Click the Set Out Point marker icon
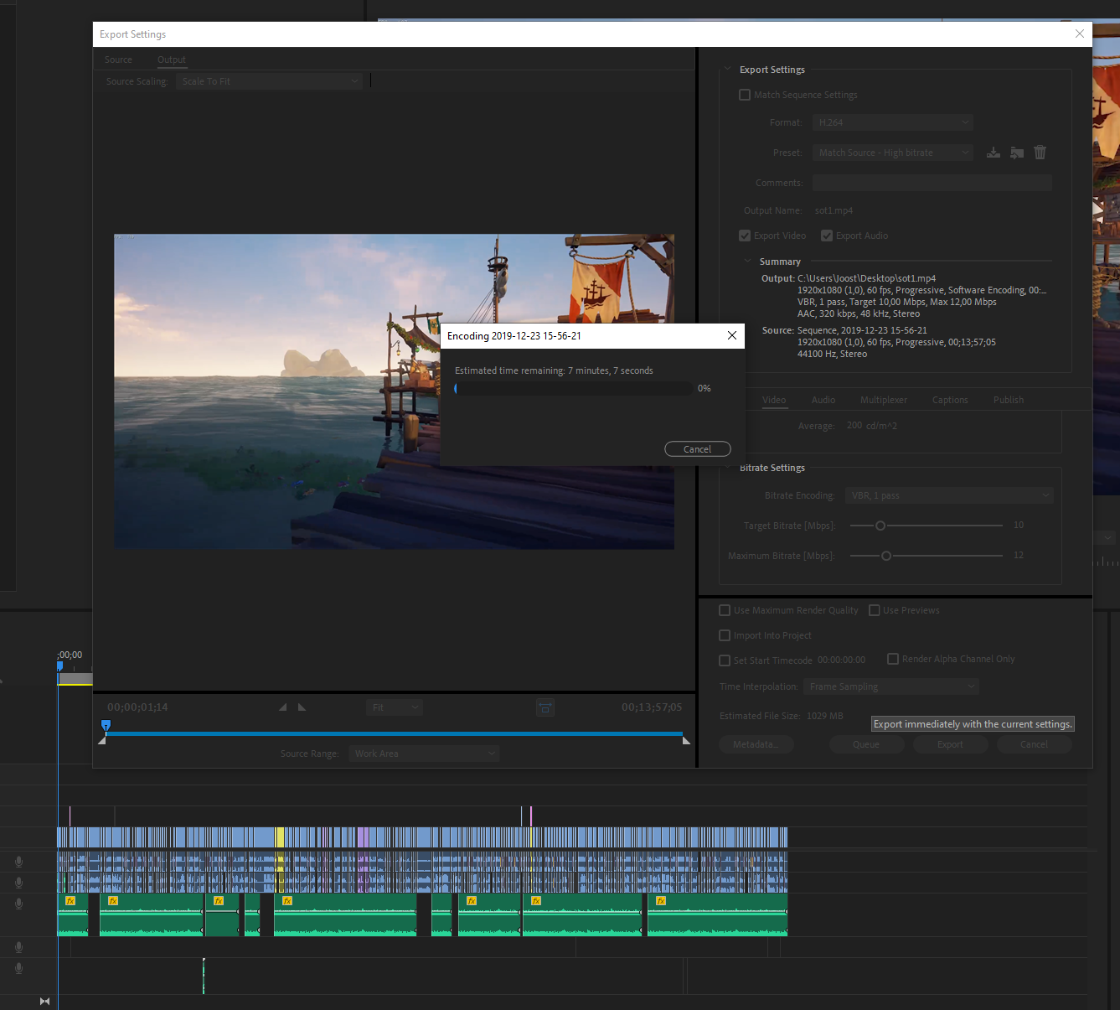 (302, 707)
